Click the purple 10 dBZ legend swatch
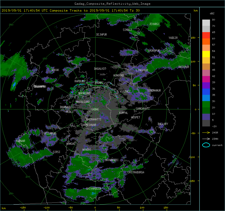225x211 pixels. 206,117
